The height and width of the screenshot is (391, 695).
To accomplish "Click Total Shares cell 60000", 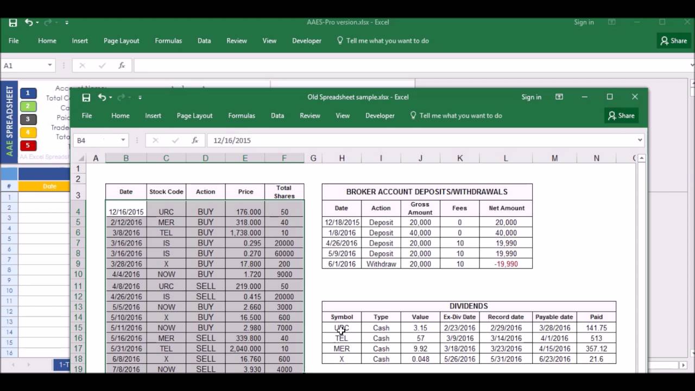I will pyautogui.click(x=285, y=254).
